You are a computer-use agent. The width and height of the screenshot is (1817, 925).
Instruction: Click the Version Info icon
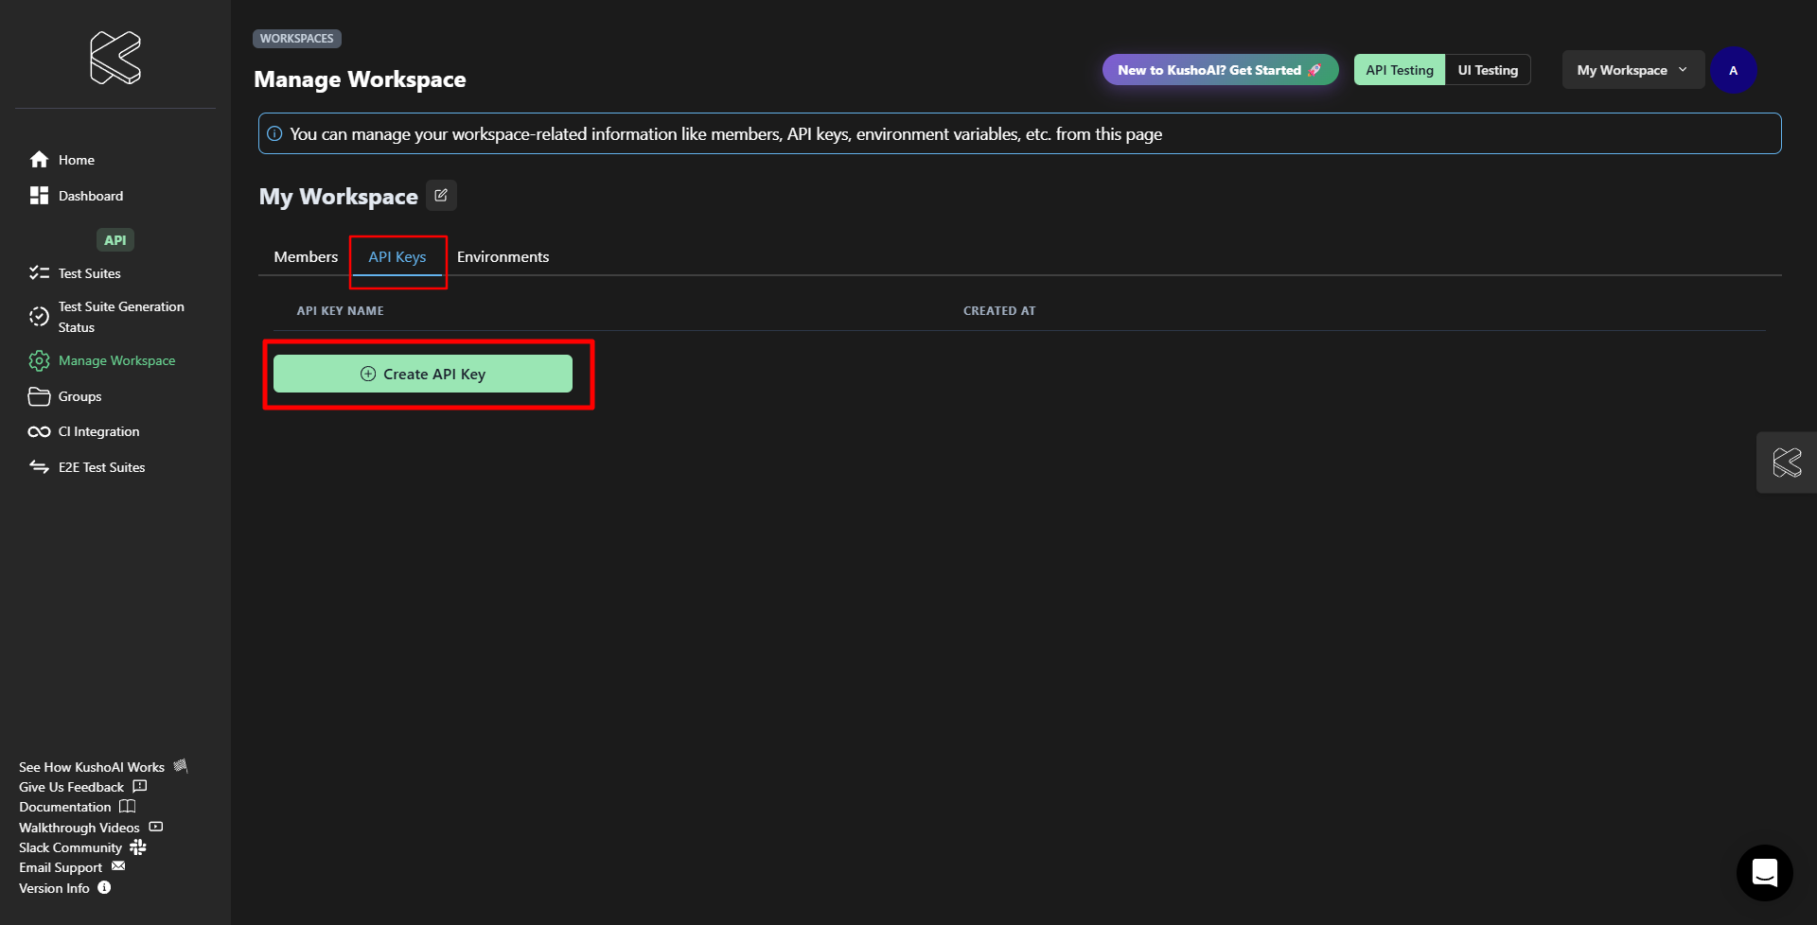104,887
